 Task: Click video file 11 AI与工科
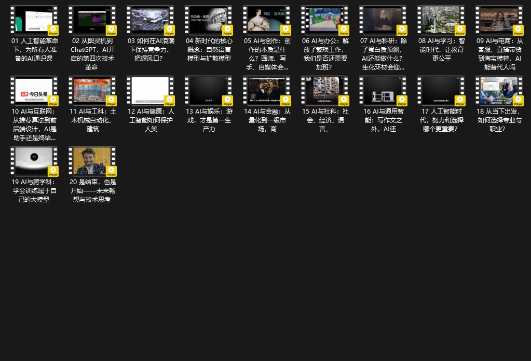92,91
